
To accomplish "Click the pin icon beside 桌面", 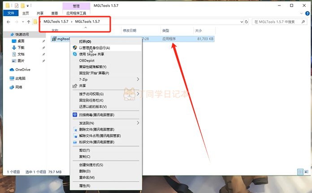I will click(x=43, y=41).
